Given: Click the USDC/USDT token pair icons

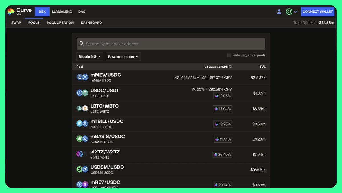Looking at the screenshot, I should tap(82, 93).
